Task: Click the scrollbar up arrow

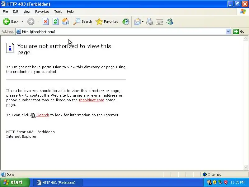Action: (x=246, y=38)
